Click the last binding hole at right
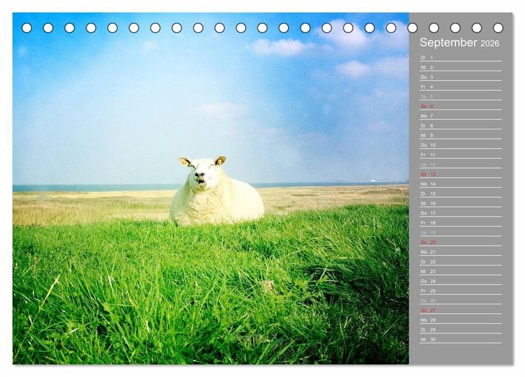 click(x=498, y=28)
